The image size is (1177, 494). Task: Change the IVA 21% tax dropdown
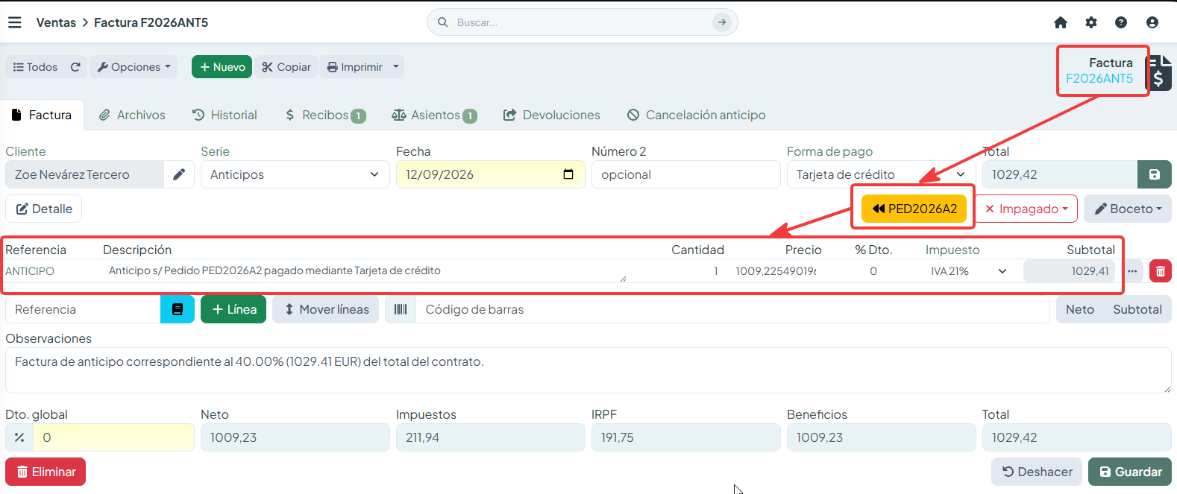(968, 271)
